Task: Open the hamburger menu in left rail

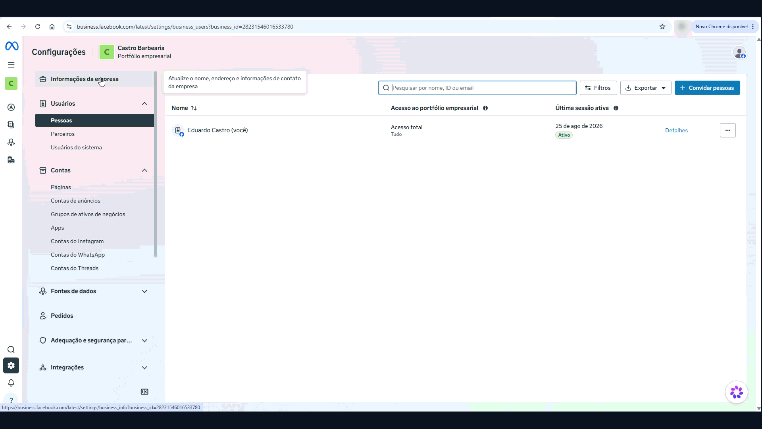Action: coord(11,65)
